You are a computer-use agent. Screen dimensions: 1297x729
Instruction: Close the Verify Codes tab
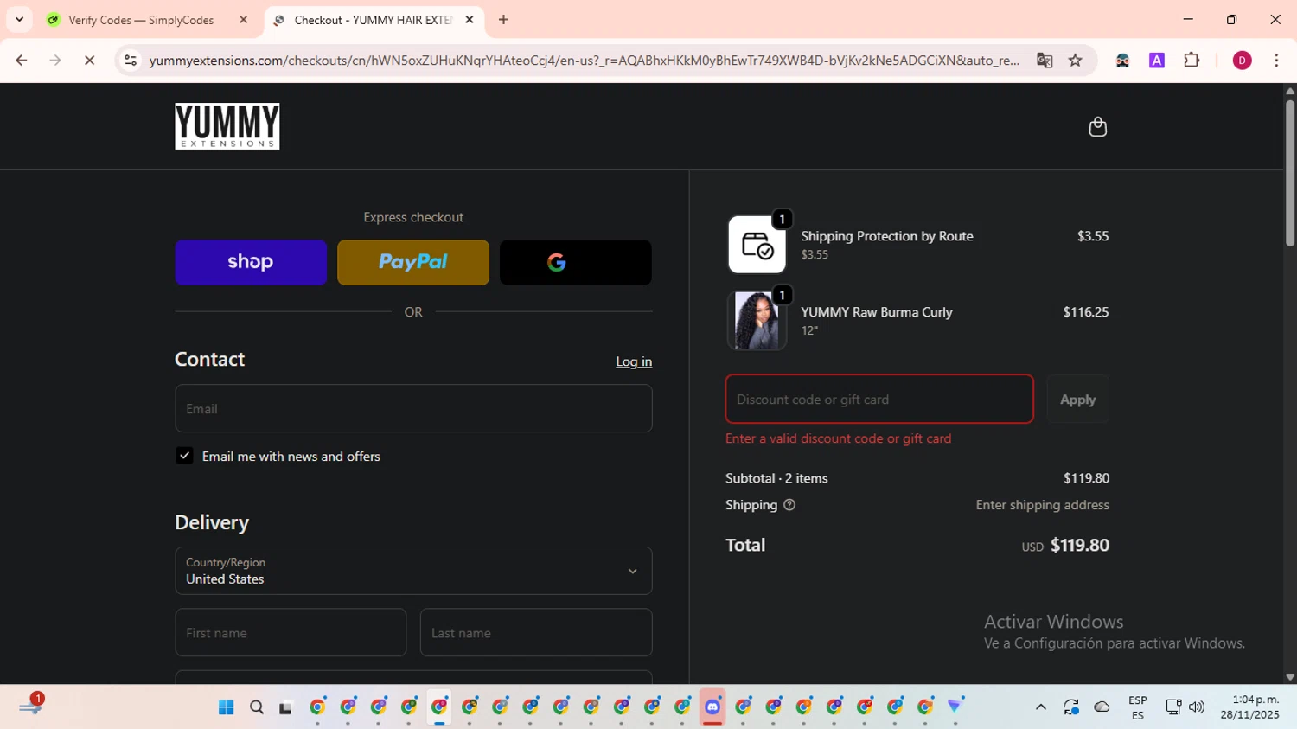(x=243, y=20)
